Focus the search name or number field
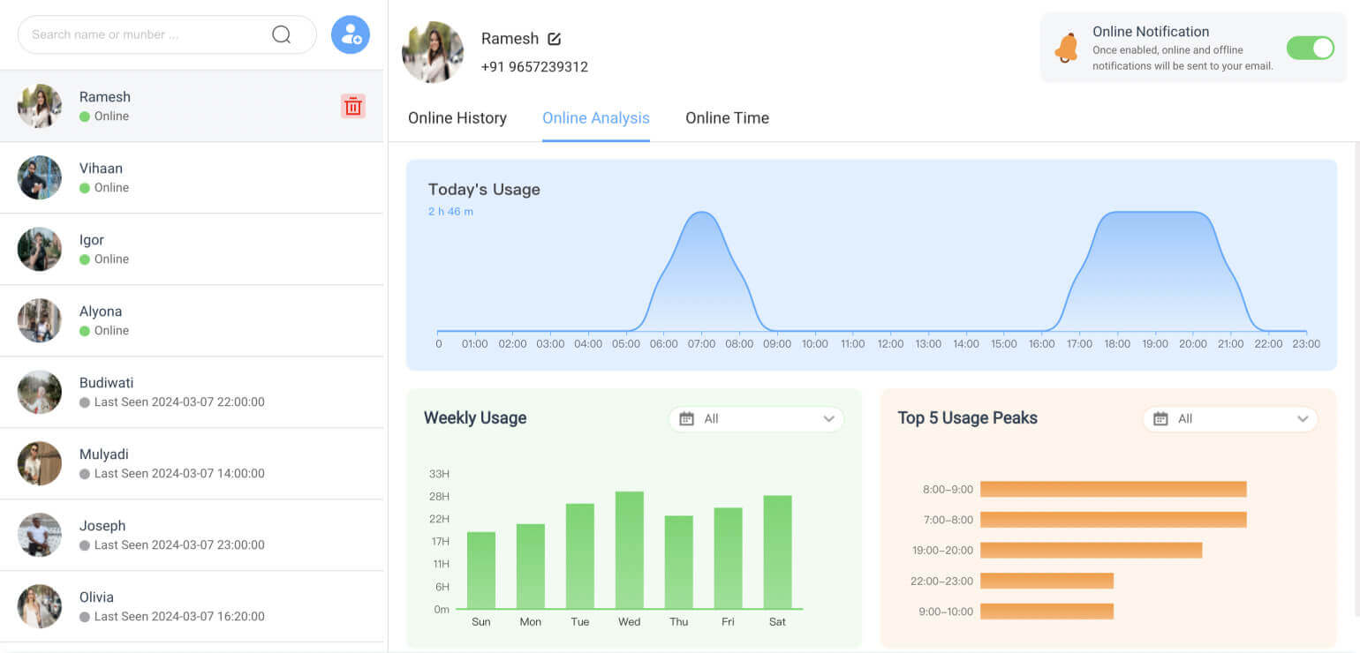The height and width of the screenshot is (653, 1360). click(x=146, y=34)
